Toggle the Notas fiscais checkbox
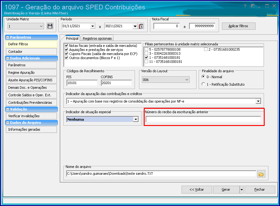This screenshot has height=206, width=280. pos(66,46)
